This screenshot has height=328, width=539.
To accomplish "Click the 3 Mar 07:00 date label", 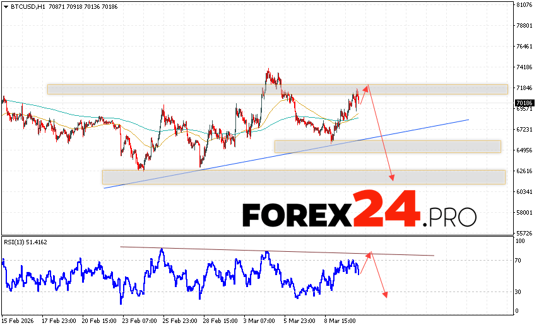I will click(259, 320).
